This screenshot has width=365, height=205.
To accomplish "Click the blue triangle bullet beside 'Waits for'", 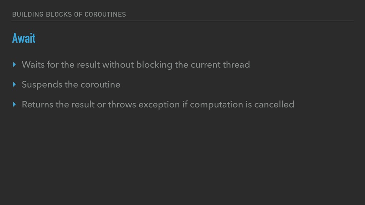I will pyautogui.click(x=14, y=65).
